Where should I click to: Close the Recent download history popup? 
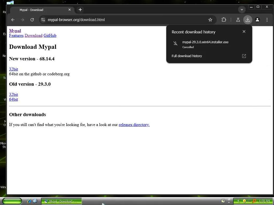pyautogui.click(x=244, y=31)
